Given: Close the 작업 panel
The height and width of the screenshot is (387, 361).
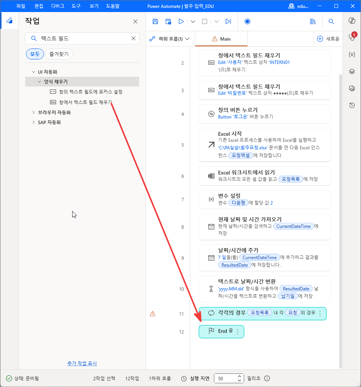Looking at the screenshot, I should coord(135,21).
